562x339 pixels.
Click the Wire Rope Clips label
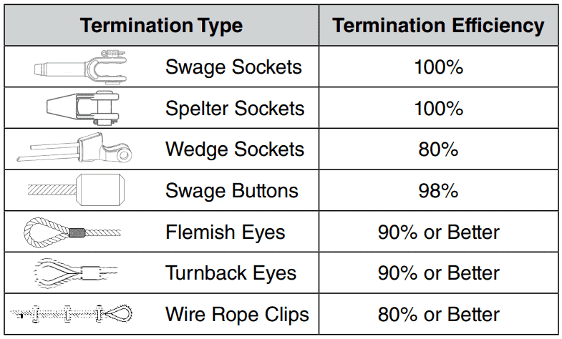tap(237, 315)
